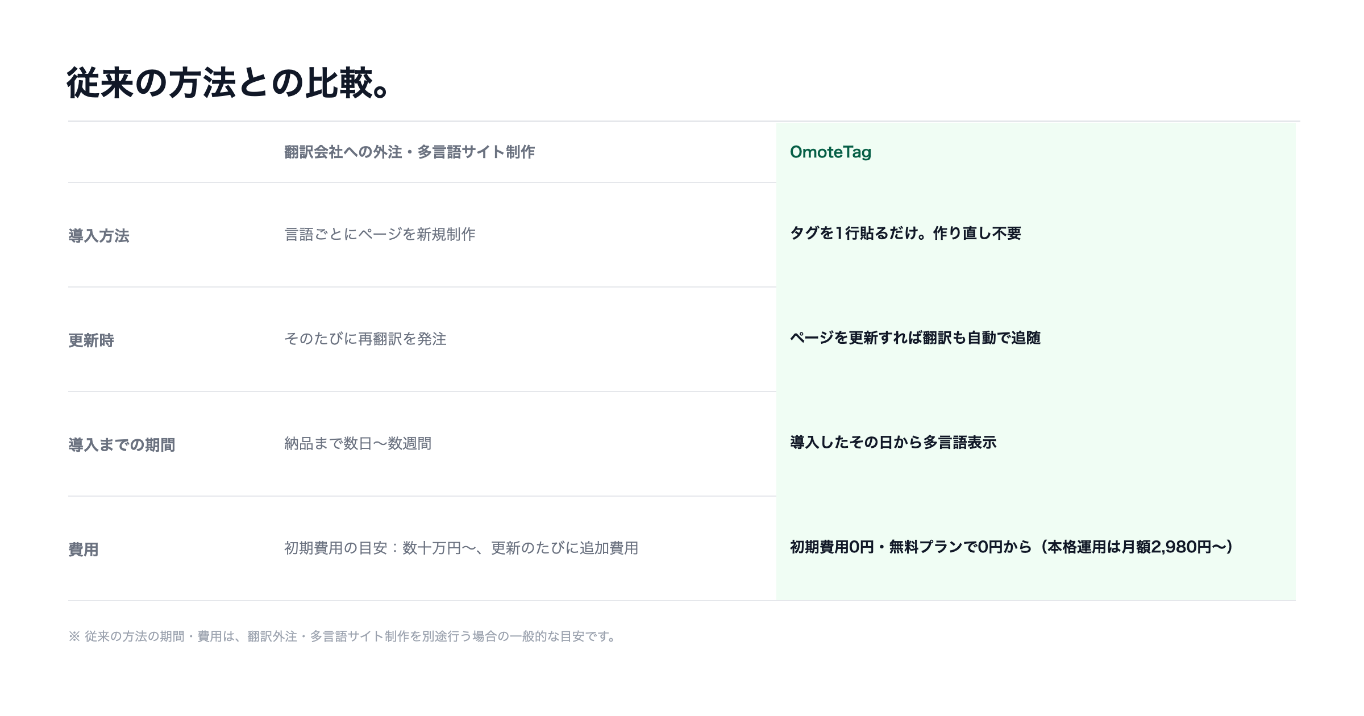
Task: Select row label 導入までの期間
Action: coord(122,444)
